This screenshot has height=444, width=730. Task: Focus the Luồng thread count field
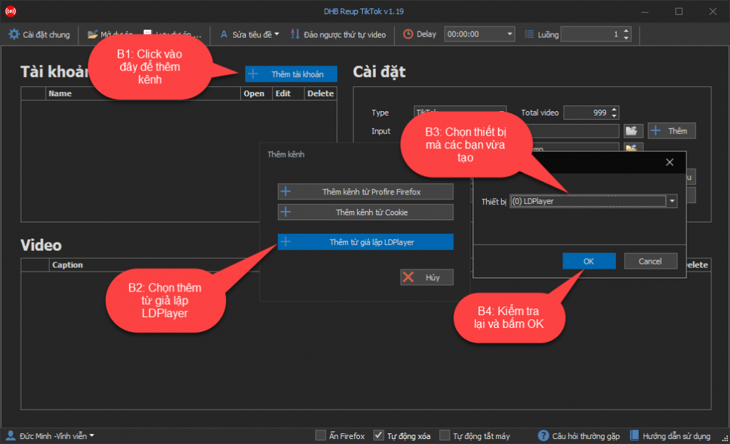click(591, 34)
